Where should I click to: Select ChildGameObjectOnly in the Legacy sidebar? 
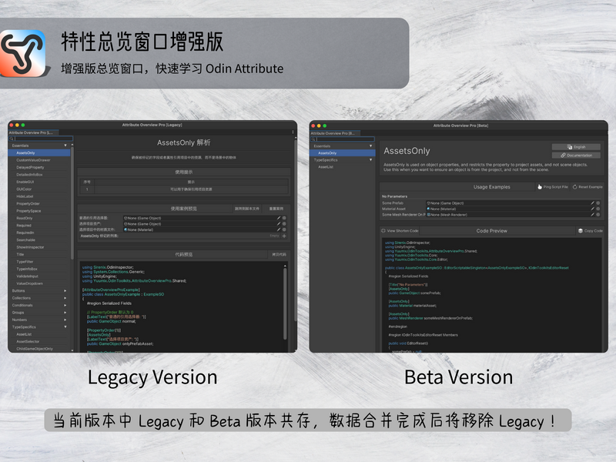coord(39,349)
